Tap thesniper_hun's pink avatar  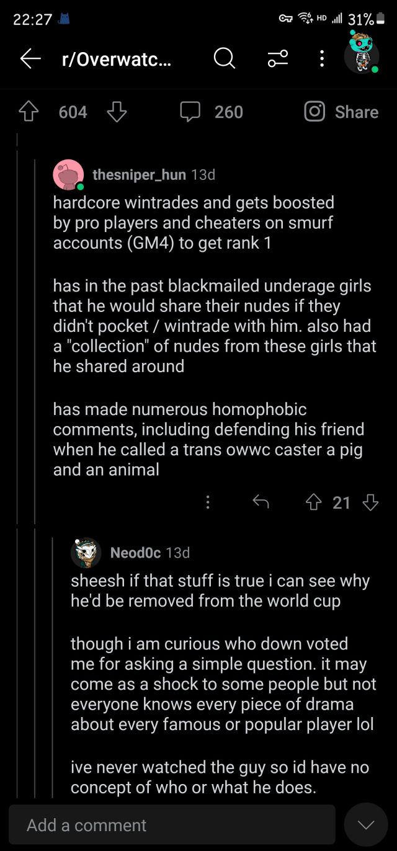pyautogui.click(x=68, y=175)
